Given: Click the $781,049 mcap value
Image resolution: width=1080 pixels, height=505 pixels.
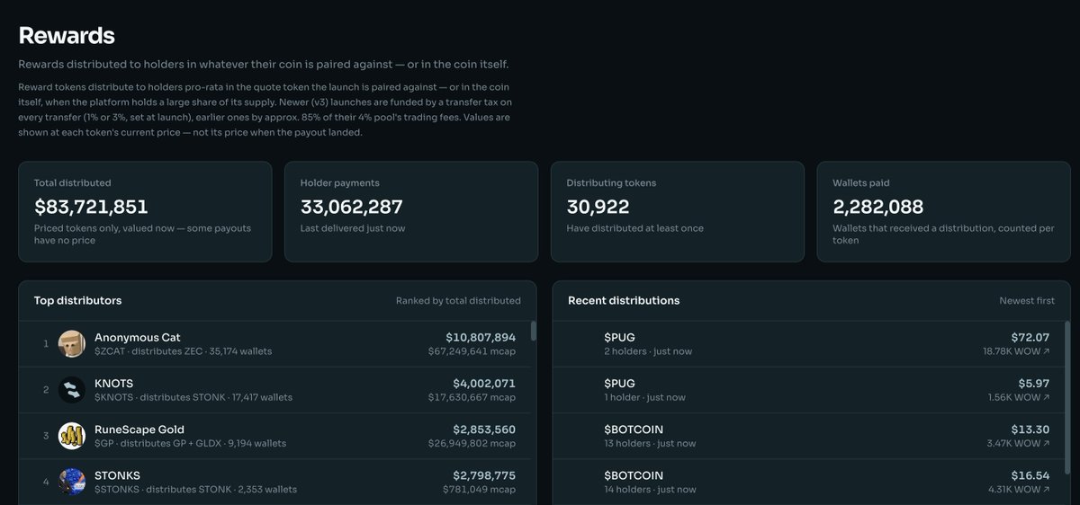Looking at the screenshot, I should point(479,490).
